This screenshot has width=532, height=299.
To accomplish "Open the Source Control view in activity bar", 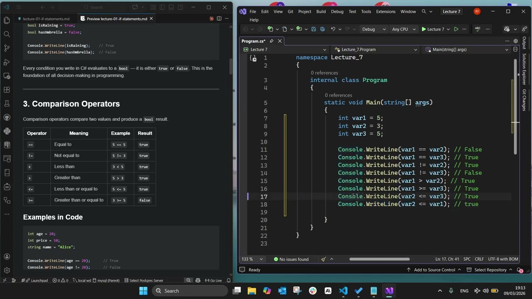I will pos(7,48).
